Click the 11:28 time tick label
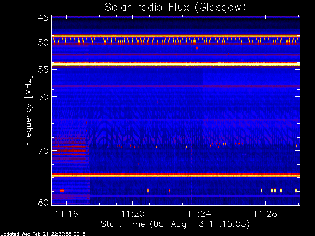 265,214
